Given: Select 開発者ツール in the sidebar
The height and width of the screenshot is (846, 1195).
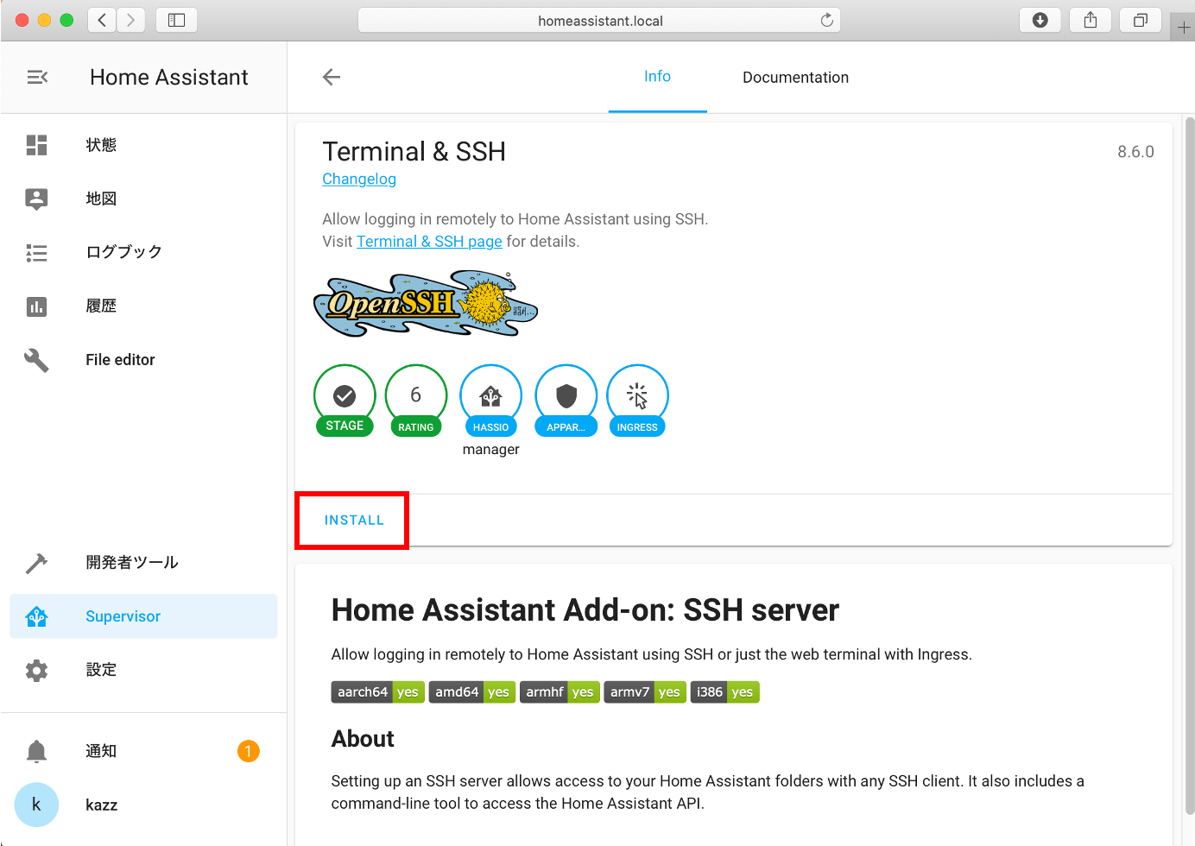Looking at the screenshot, I should point(143,563).
